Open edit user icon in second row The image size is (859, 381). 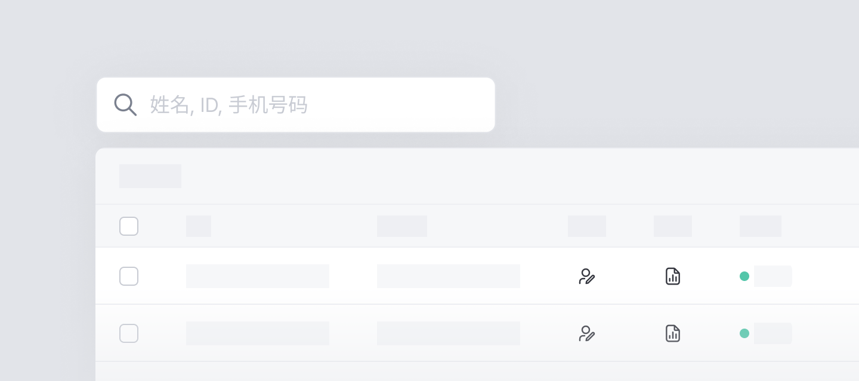587,333
